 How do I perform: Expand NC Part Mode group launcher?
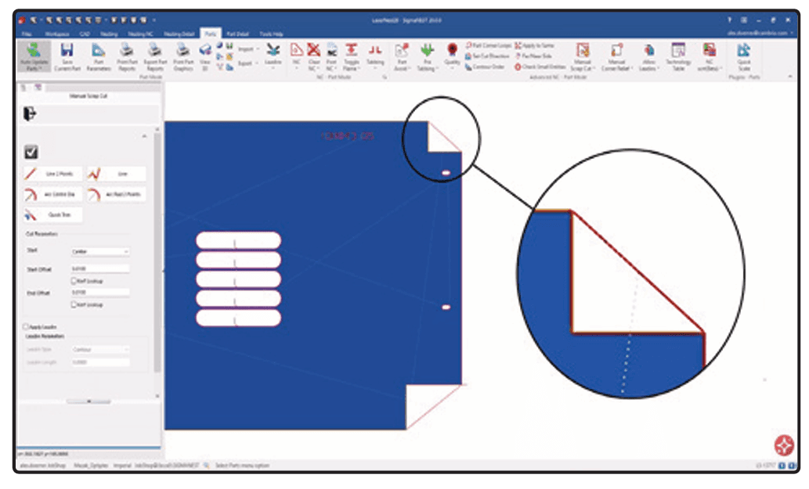tap(385, 77)
